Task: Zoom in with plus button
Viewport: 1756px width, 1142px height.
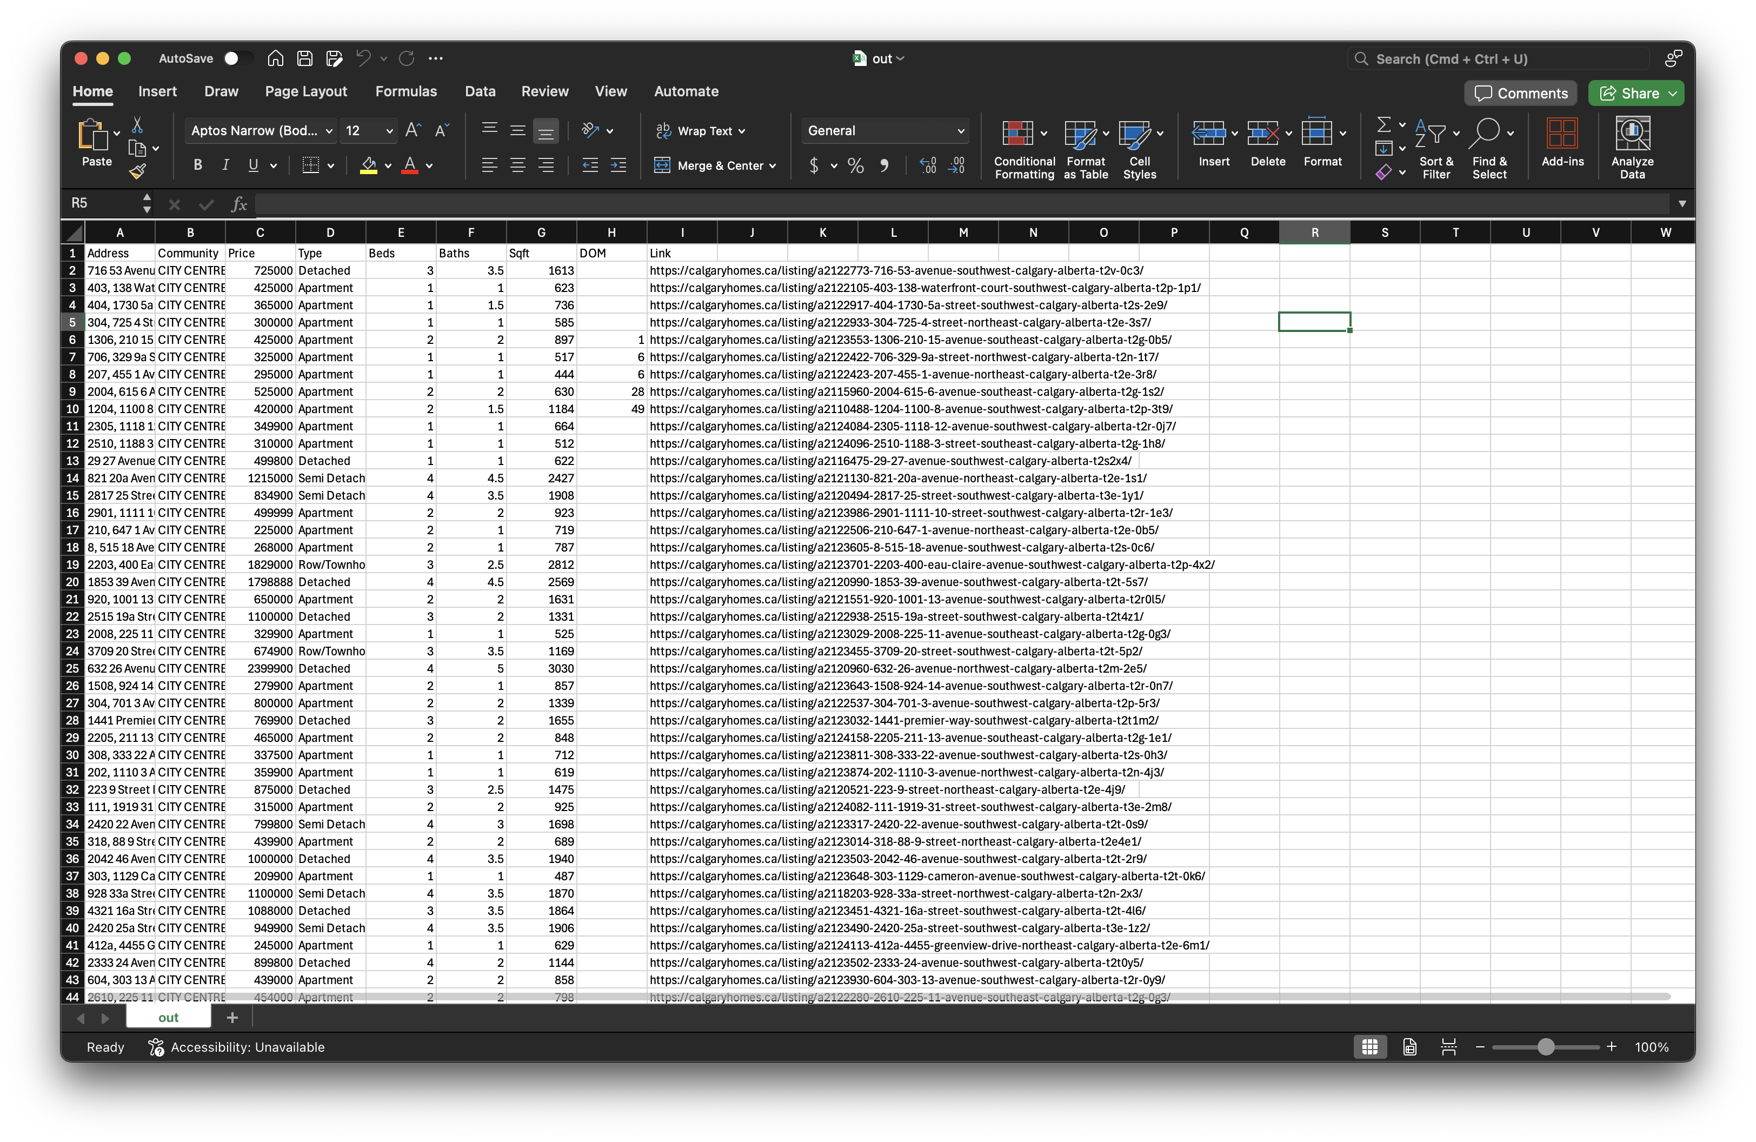Action: [x=1612, y=1047]
